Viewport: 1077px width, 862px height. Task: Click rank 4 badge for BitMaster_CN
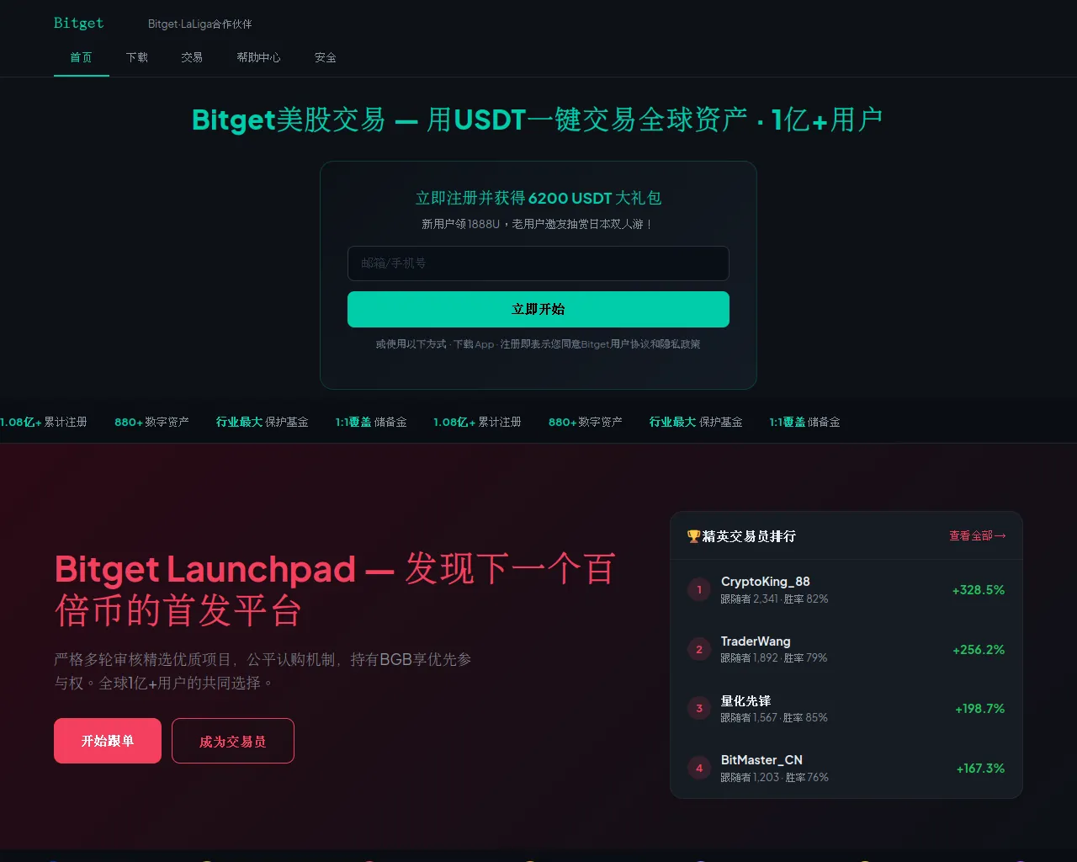tap(699, 769)
